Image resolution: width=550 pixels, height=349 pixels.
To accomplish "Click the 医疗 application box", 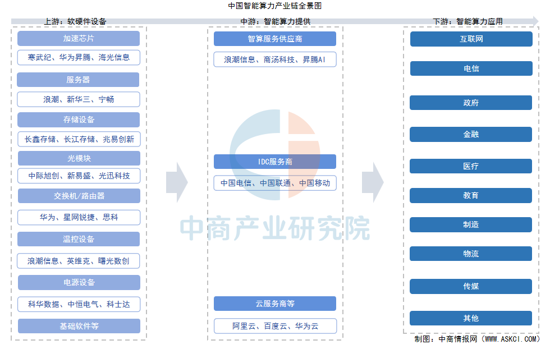I will [471, 166].
